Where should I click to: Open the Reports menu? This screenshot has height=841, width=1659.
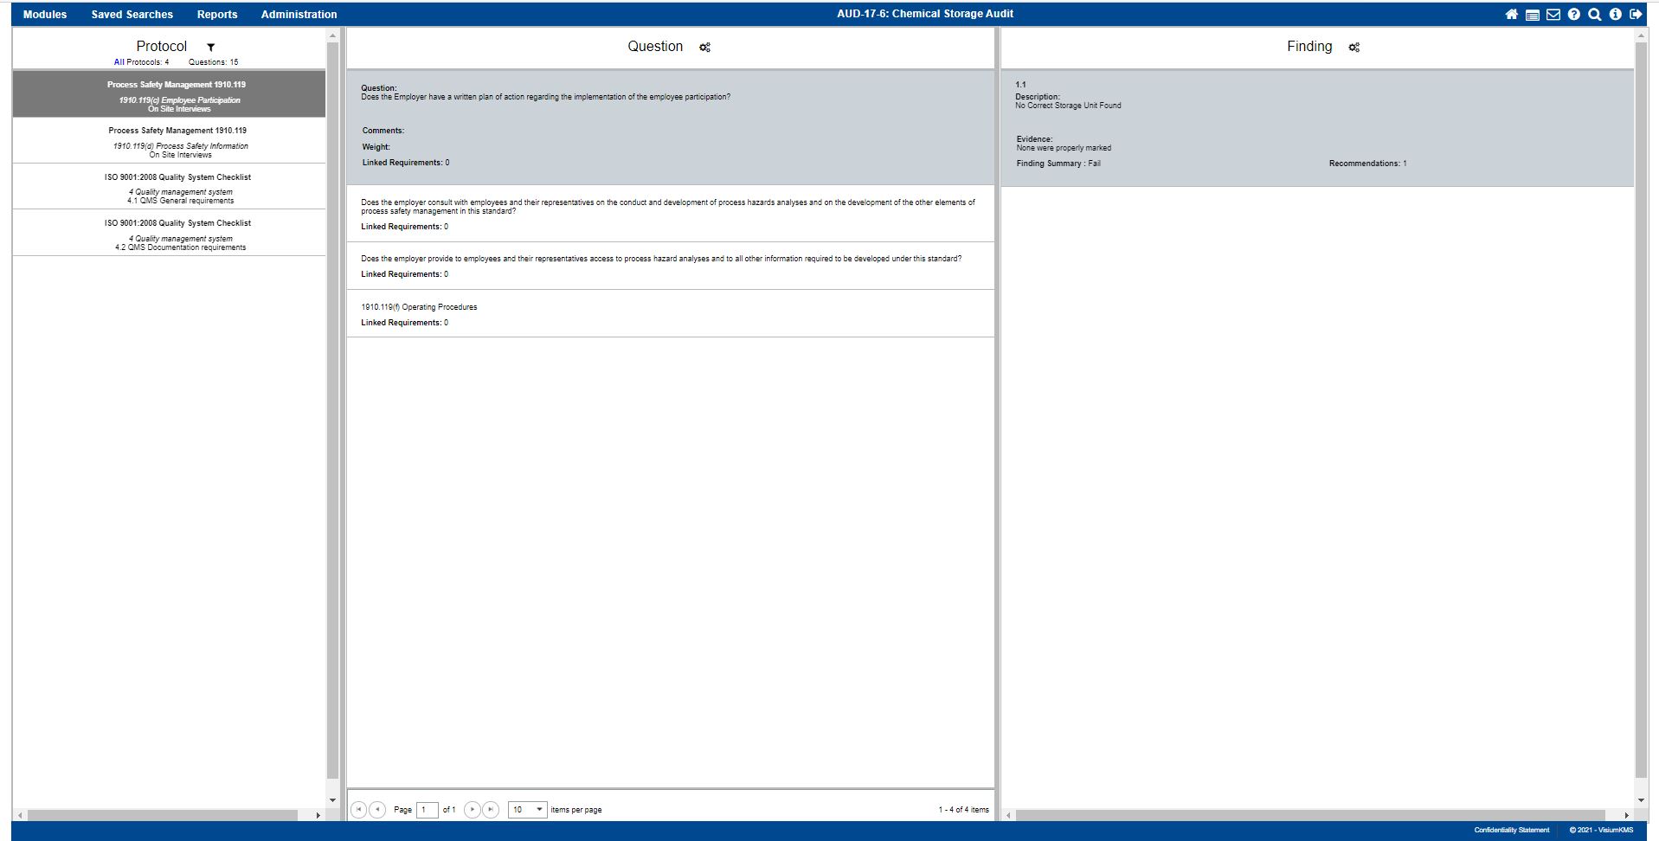click(x=217, y=15)
